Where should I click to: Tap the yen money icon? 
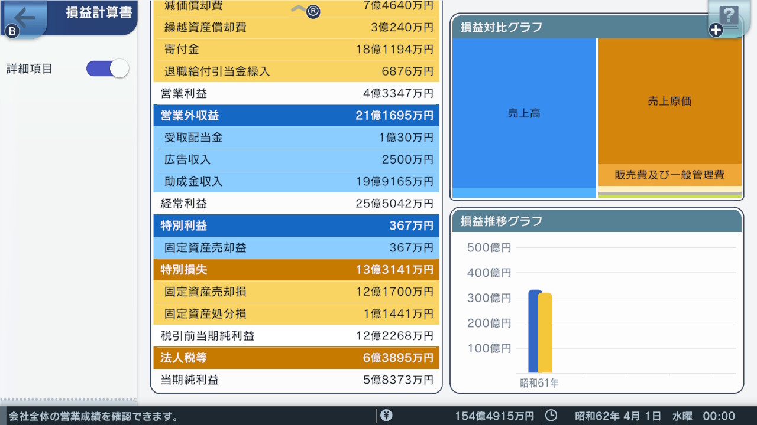(387, 416)
